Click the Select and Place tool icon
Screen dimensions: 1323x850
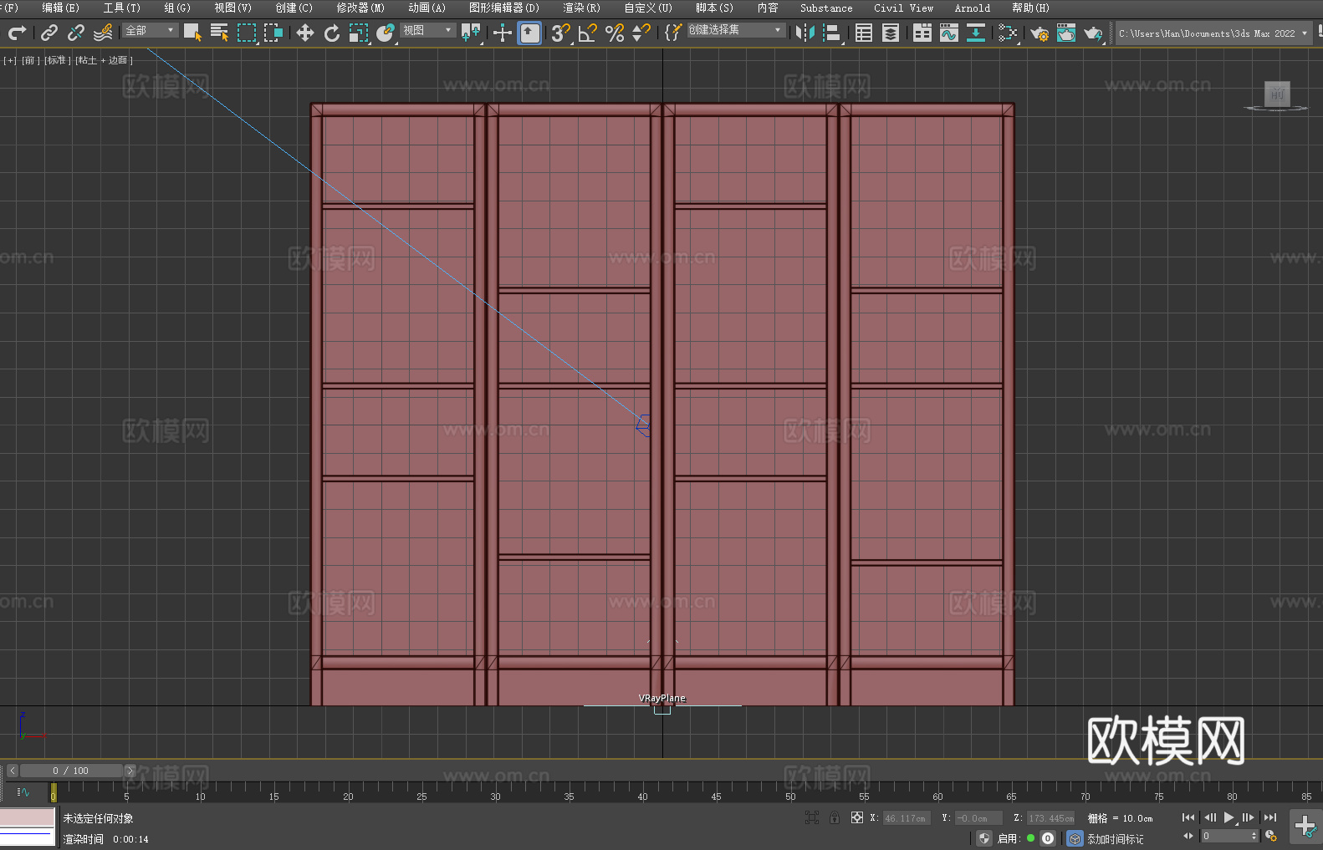coord(386,33)
